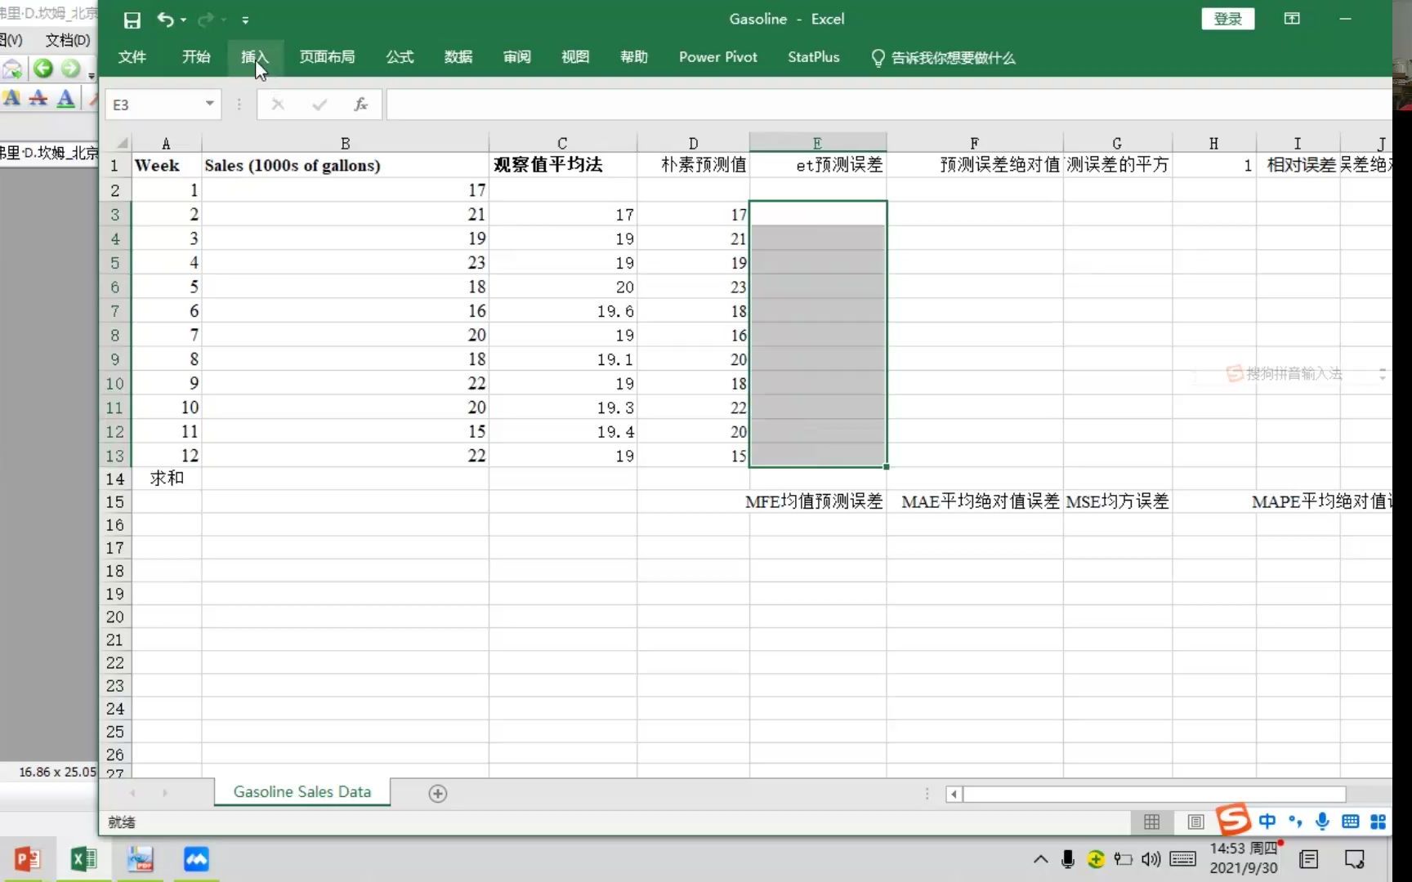Activate voice input via microphone icon
1412x882 pixels.
click(x=1321, y=822)
